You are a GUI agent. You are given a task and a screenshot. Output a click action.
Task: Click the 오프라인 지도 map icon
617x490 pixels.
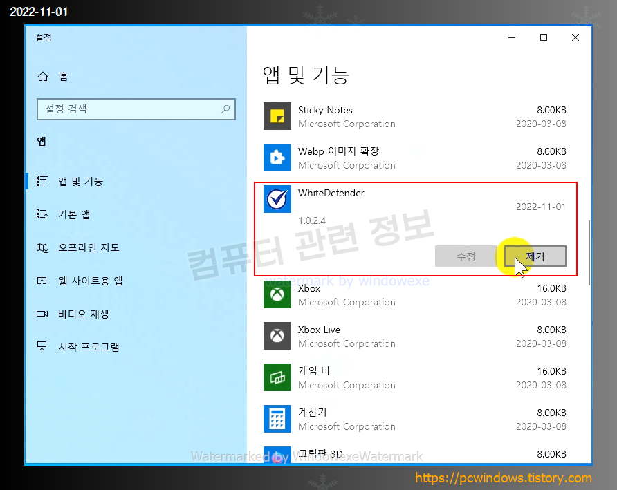click(x=42, y=247)
